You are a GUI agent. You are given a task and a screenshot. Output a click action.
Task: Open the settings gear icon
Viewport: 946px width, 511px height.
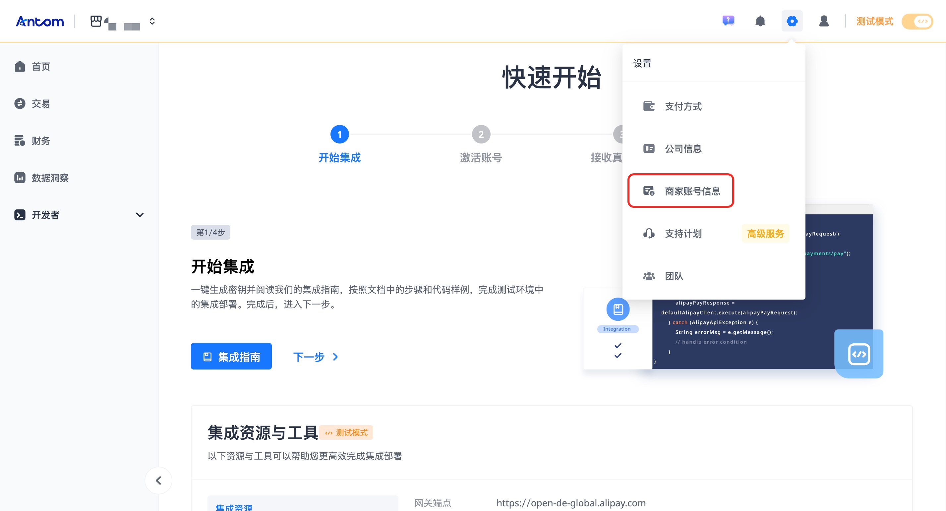tap(792, 21)
